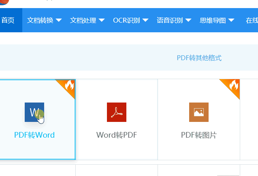Open the PDF转Word tool label

[x=34, y=135]
